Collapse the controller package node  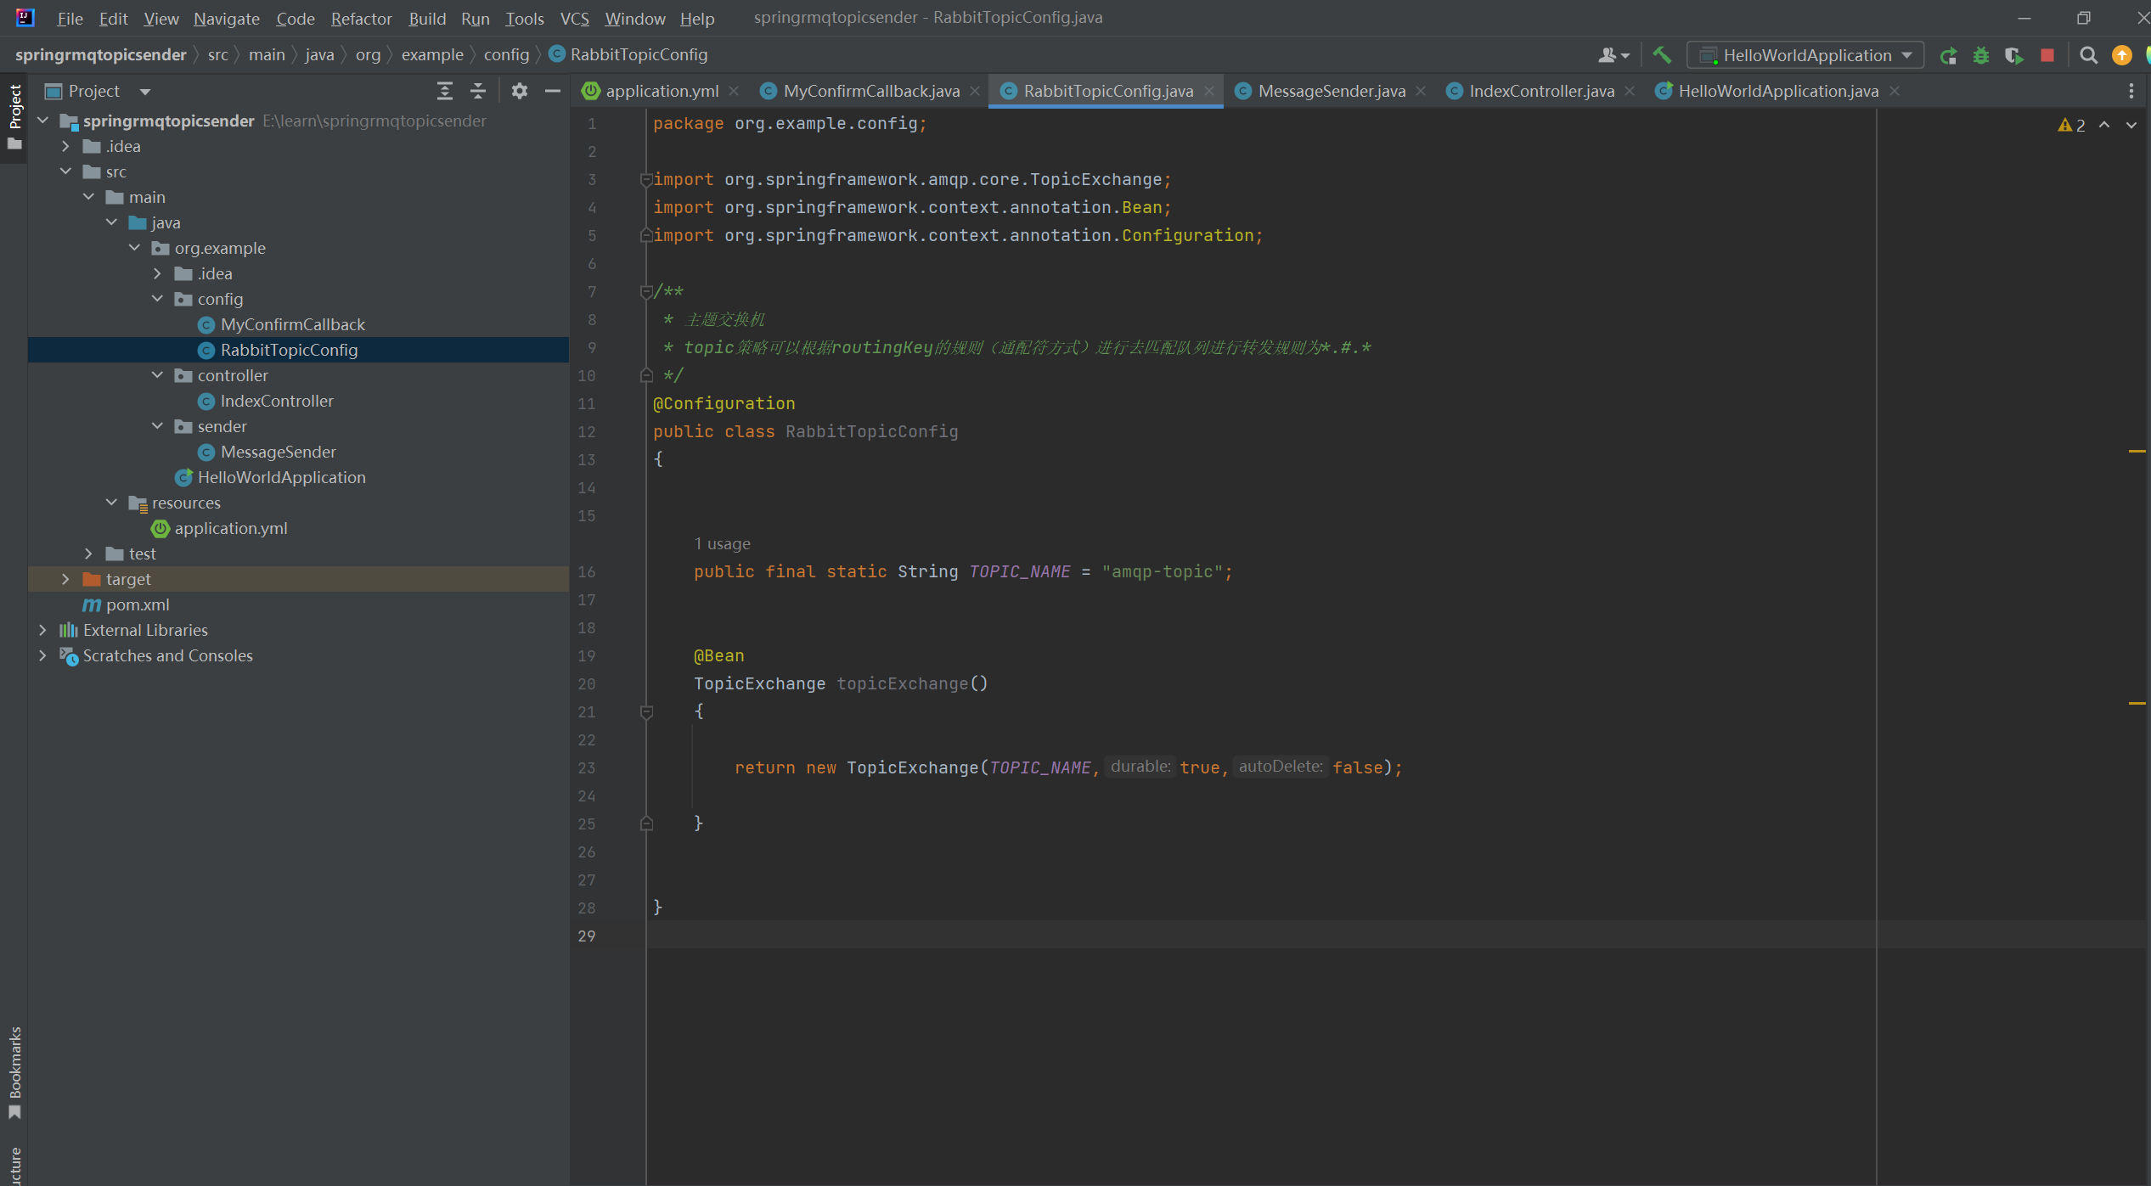[157, 375]
